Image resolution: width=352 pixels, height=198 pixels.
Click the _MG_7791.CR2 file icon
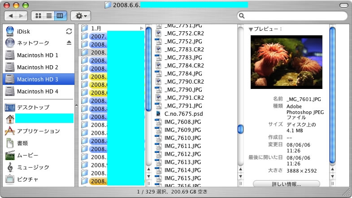pyautogui.click(x=158, y=98)
